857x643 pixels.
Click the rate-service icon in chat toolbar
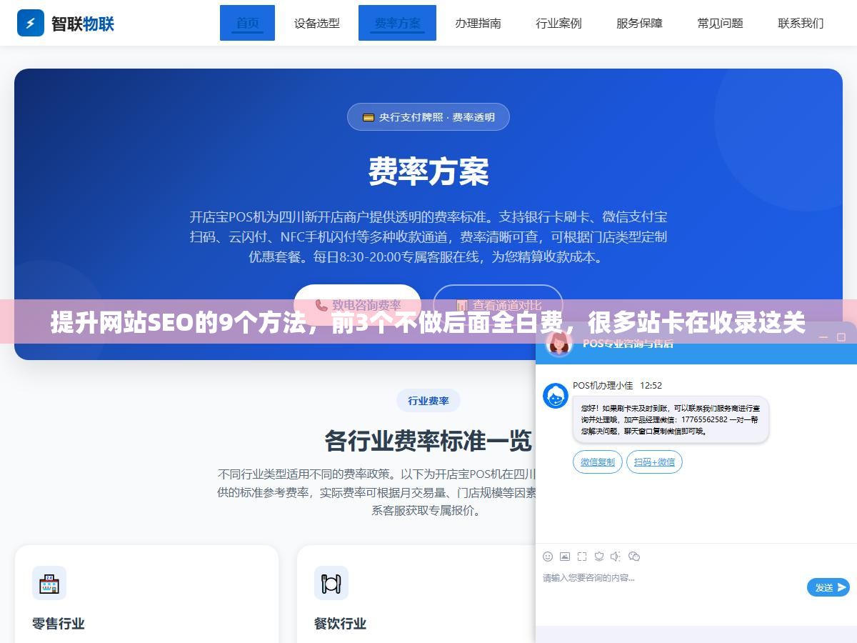coord(599,557)
